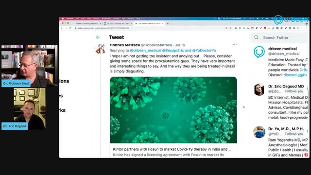Click the red extension icon in toolbar

[265, 28]
